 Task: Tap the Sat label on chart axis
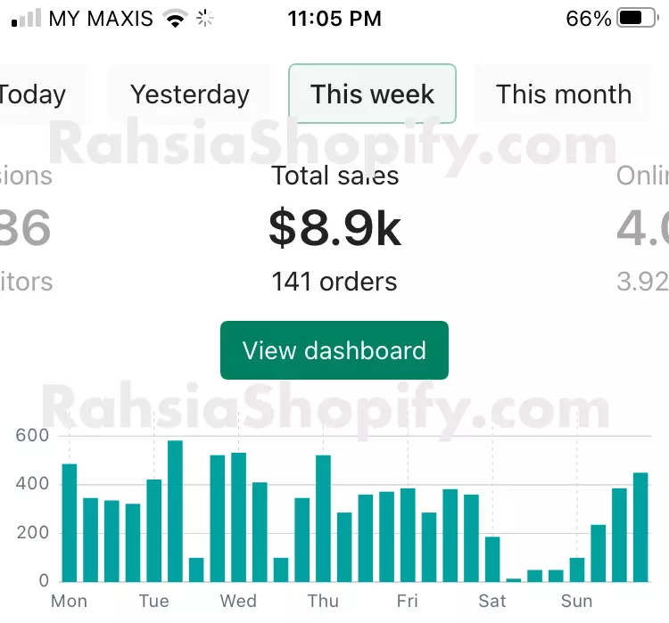point(492,601)
